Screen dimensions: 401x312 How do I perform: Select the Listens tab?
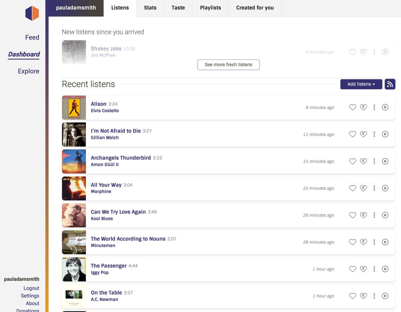[120, 8]
